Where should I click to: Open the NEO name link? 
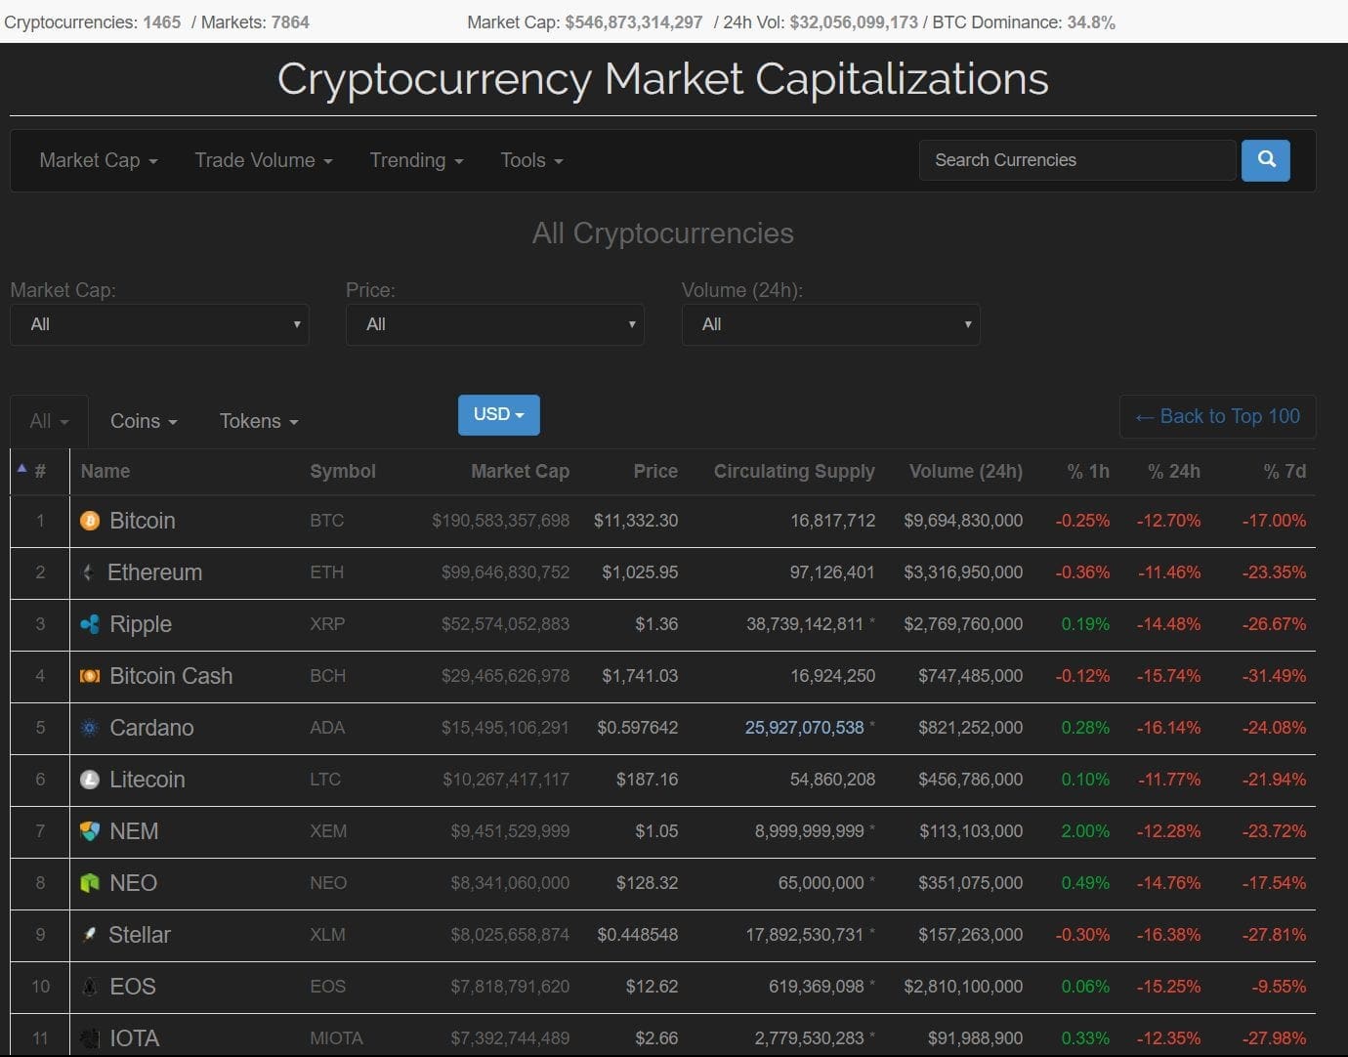(x=133, y=883)
